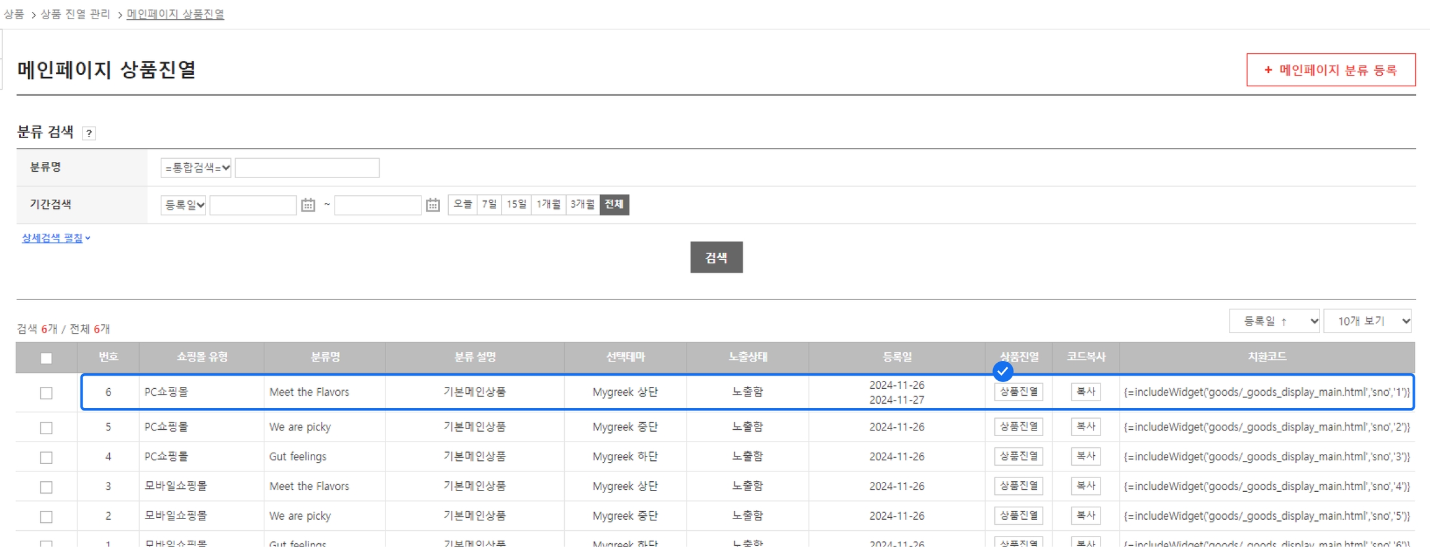Viewport: 1430px width, 547px height.
Task: Click 상품진열 button for row 5
Action: click(x=1018, y=427)
